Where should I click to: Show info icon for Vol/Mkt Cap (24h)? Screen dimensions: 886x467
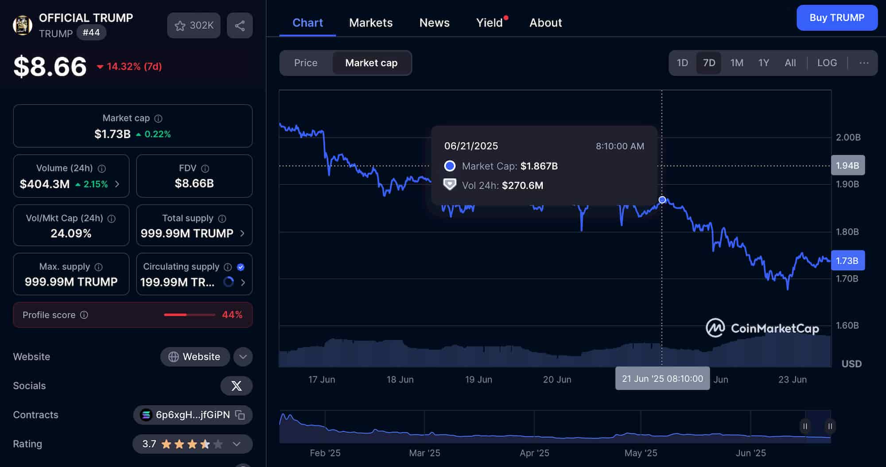pos(112,219)
